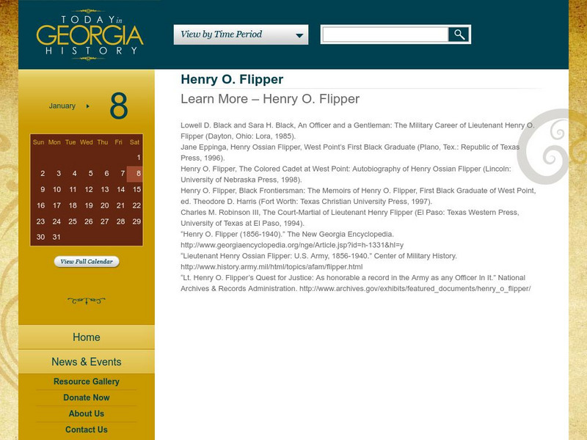Select calendar day 29

[136, 221]
